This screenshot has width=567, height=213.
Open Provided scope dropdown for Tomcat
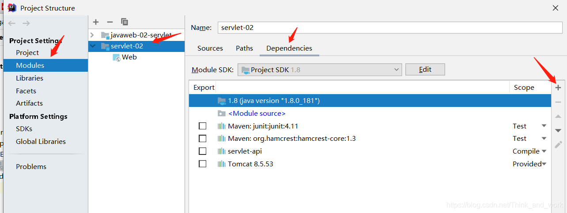[x=544, y=164]
